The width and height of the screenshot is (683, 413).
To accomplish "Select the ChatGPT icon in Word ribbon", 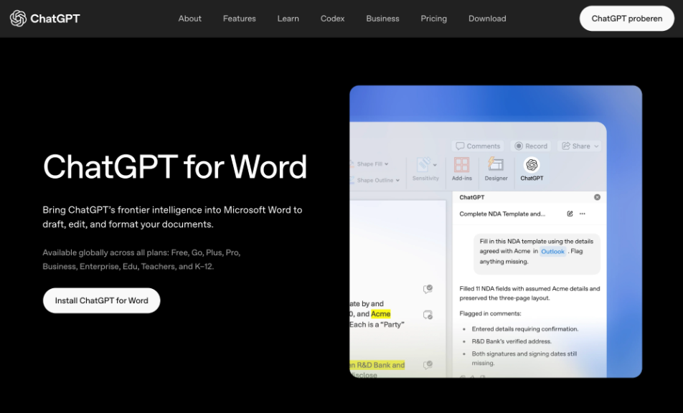I will pos(532,165).
